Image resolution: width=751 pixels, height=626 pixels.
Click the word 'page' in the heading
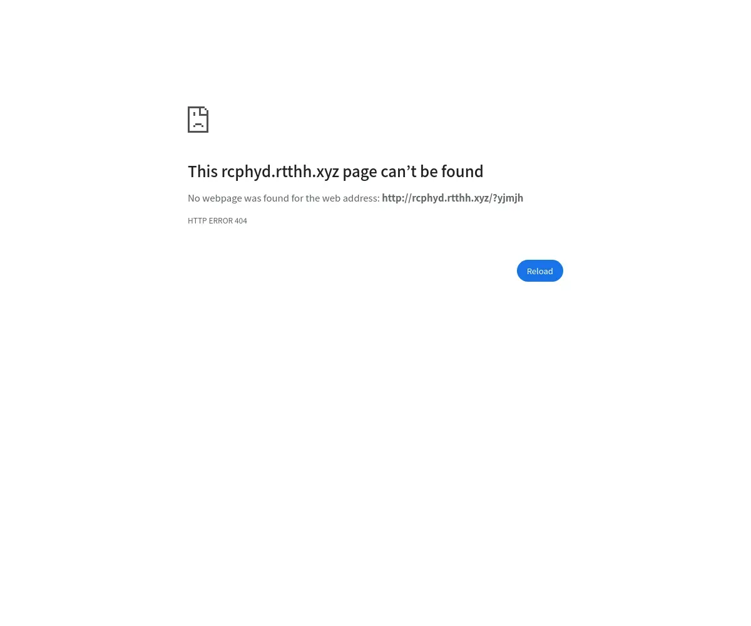click(x=360, y=172)
